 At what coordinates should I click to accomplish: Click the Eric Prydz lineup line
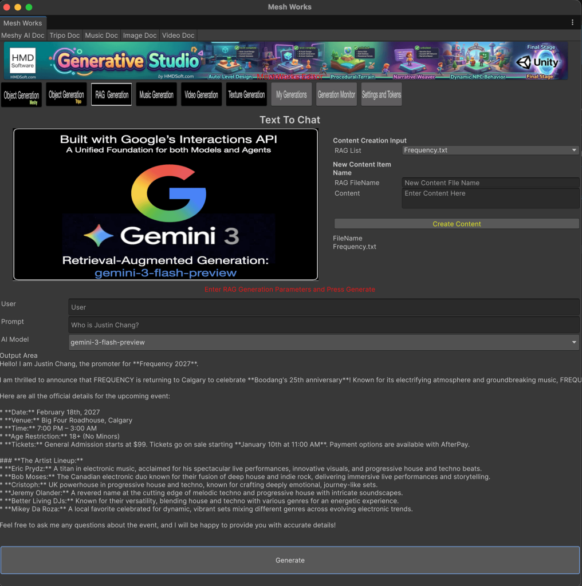241,469
